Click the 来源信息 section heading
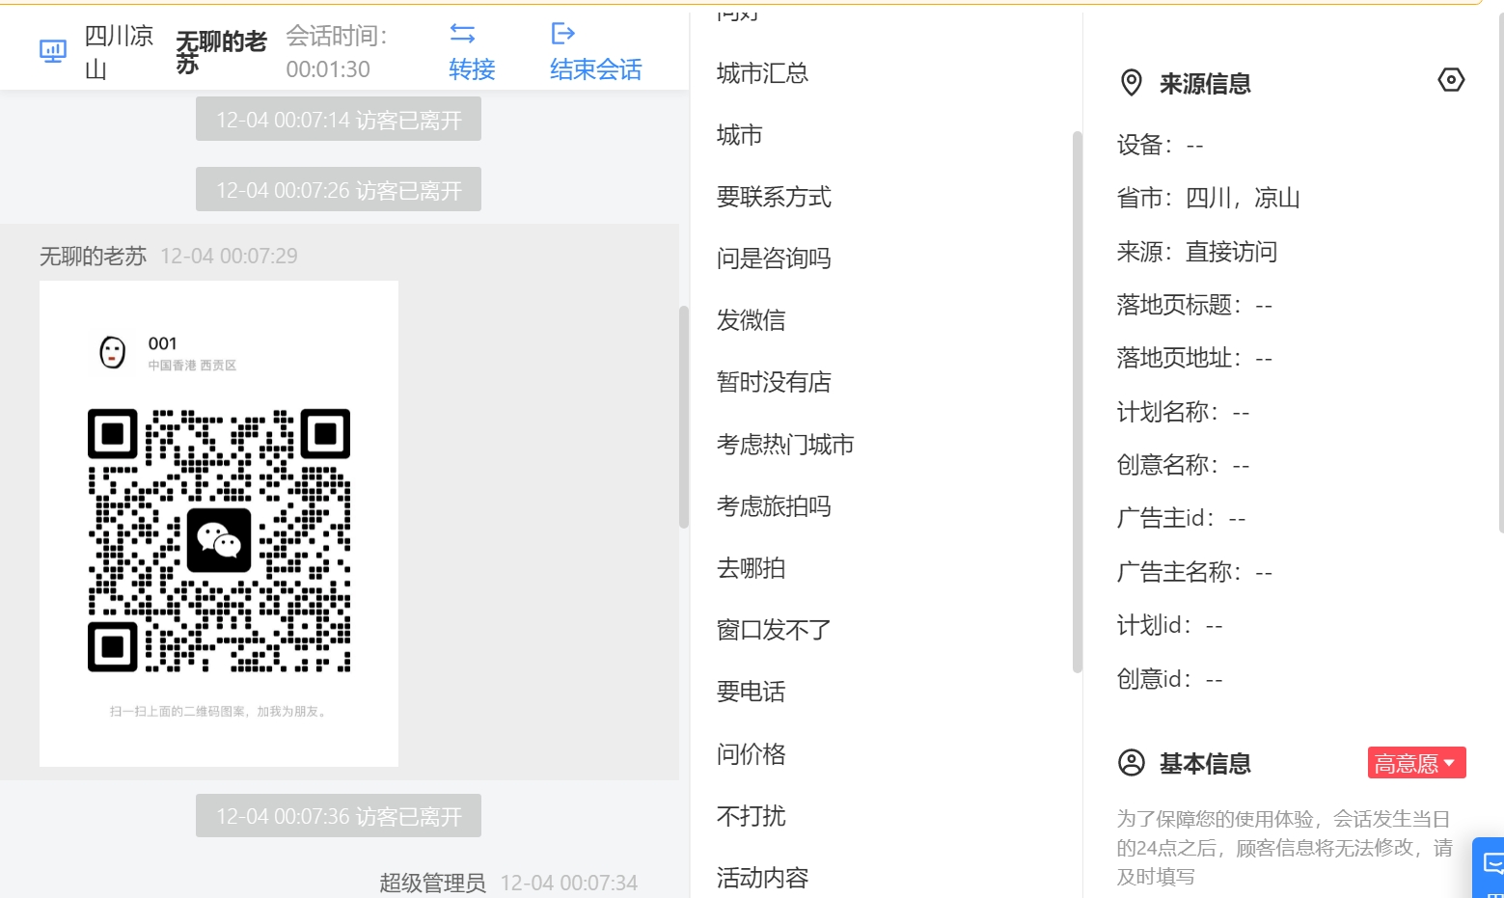The image size is (1504, 898). click(1204, 84)
